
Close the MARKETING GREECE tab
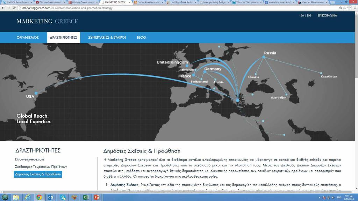pos(130,2)
